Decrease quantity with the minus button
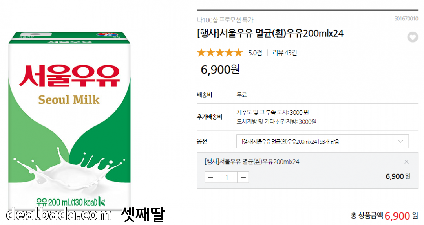The width and height of the screenshot is (424, 225). [x=211, y=177]
